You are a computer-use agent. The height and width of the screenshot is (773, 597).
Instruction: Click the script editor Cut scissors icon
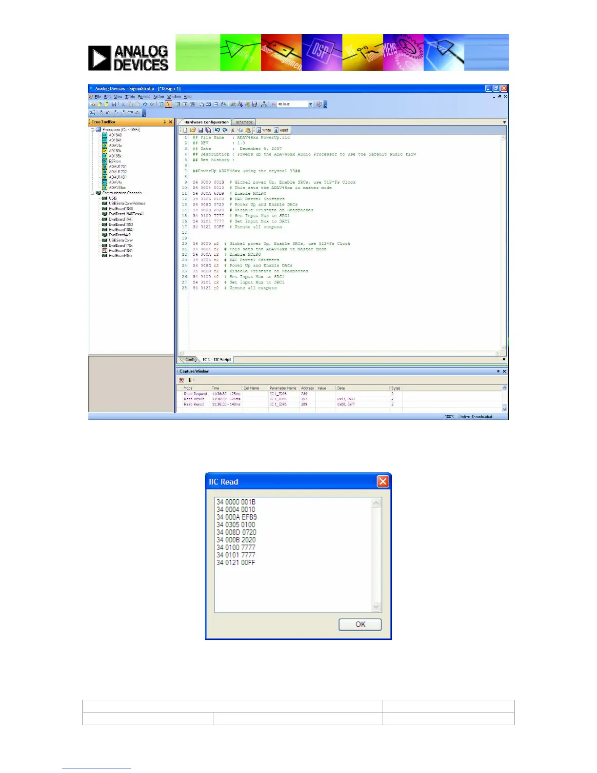click(233, 130)
